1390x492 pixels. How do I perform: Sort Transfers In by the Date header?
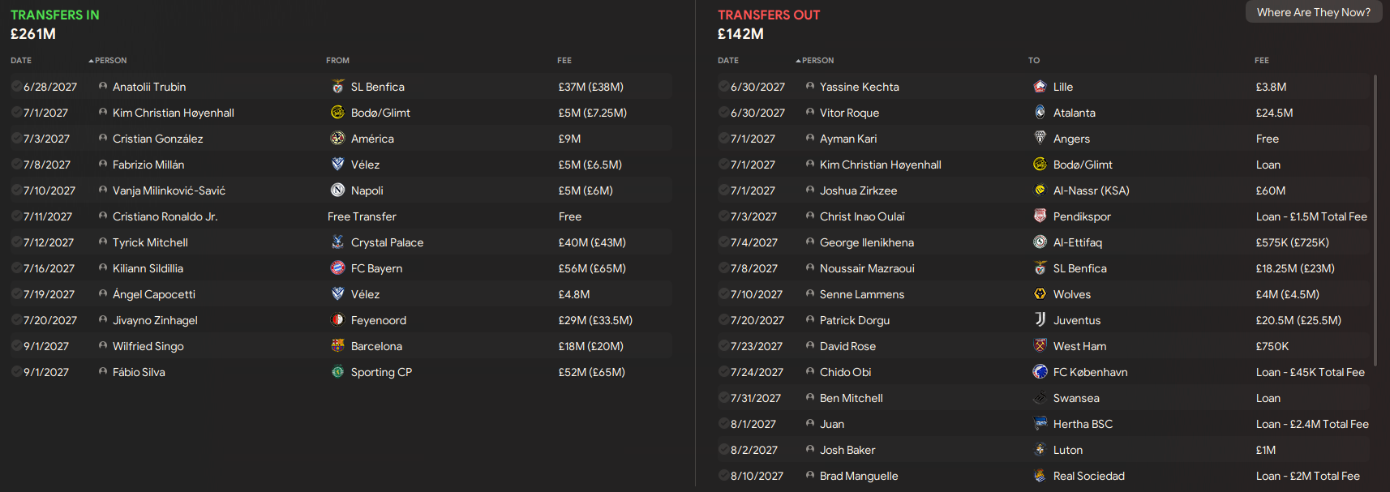pos(21,61)
